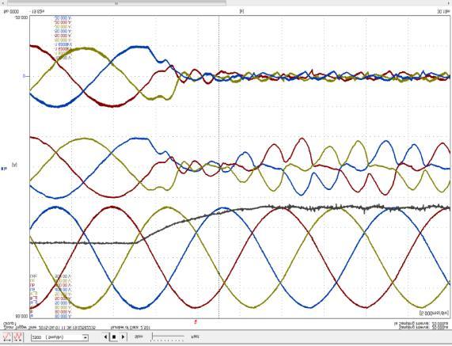The width and height of the screenshot is (452, 346).
Task: Click the play-forward arrow button
Action: [123, 336]
